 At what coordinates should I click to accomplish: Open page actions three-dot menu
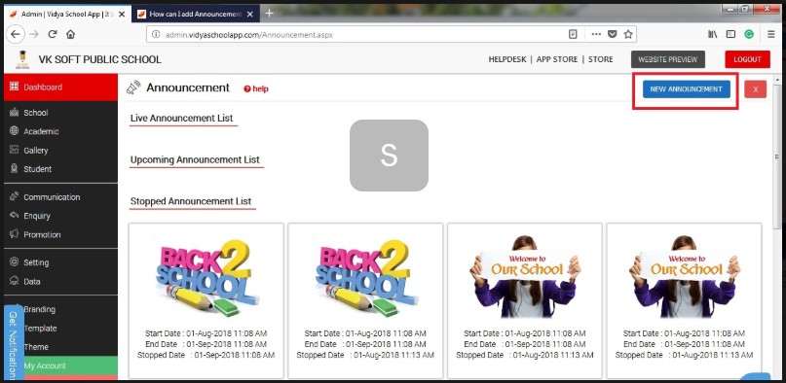point(595,34)
